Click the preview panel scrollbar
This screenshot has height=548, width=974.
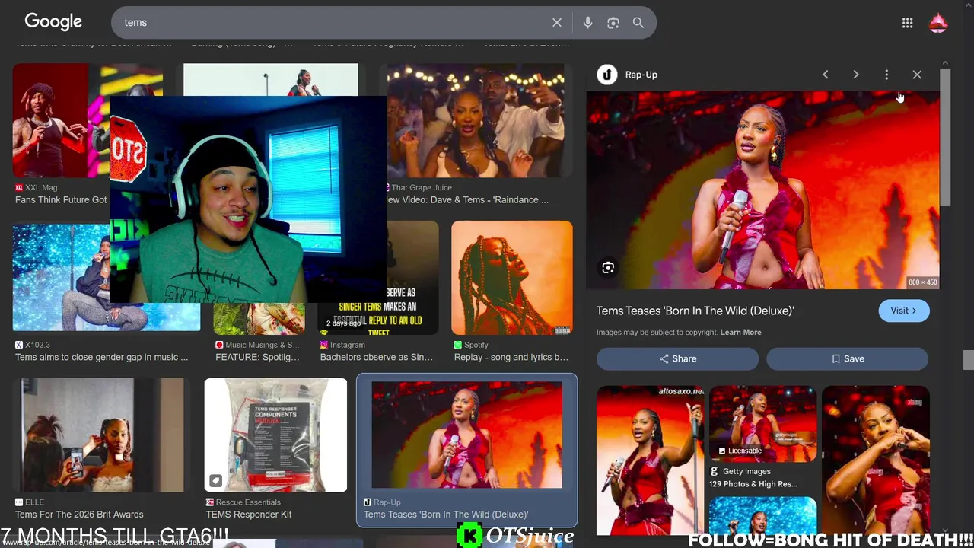click(x=945, y=137)
